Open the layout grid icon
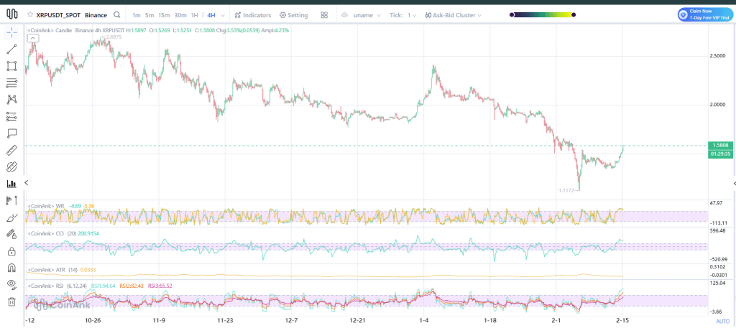 (x=324, y=14)
